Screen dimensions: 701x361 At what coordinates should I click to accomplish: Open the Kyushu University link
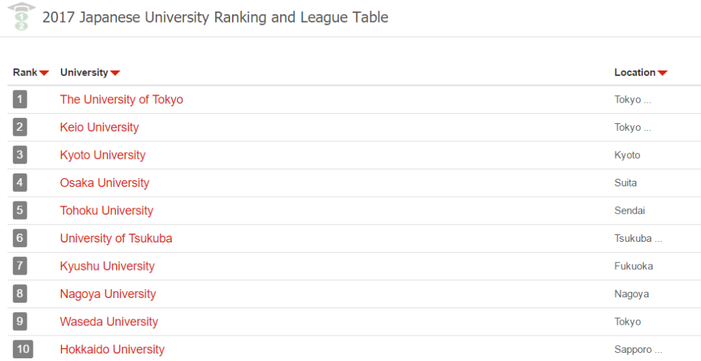[x=107, y=266]
